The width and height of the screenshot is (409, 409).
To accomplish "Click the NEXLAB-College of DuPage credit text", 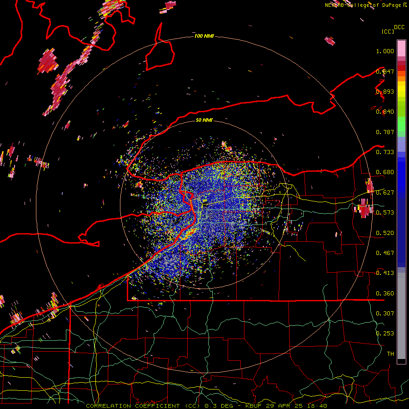I will [x=363, y=5].
